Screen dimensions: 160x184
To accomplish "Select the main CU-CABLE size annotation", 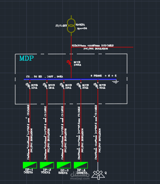I will pyautogui.click(x=93, y=46).
